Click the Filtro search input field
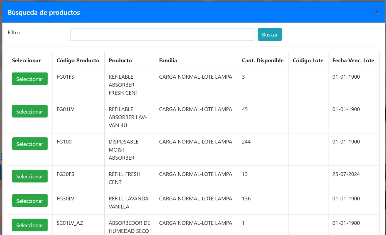The image size is (386, 235). 162,35
